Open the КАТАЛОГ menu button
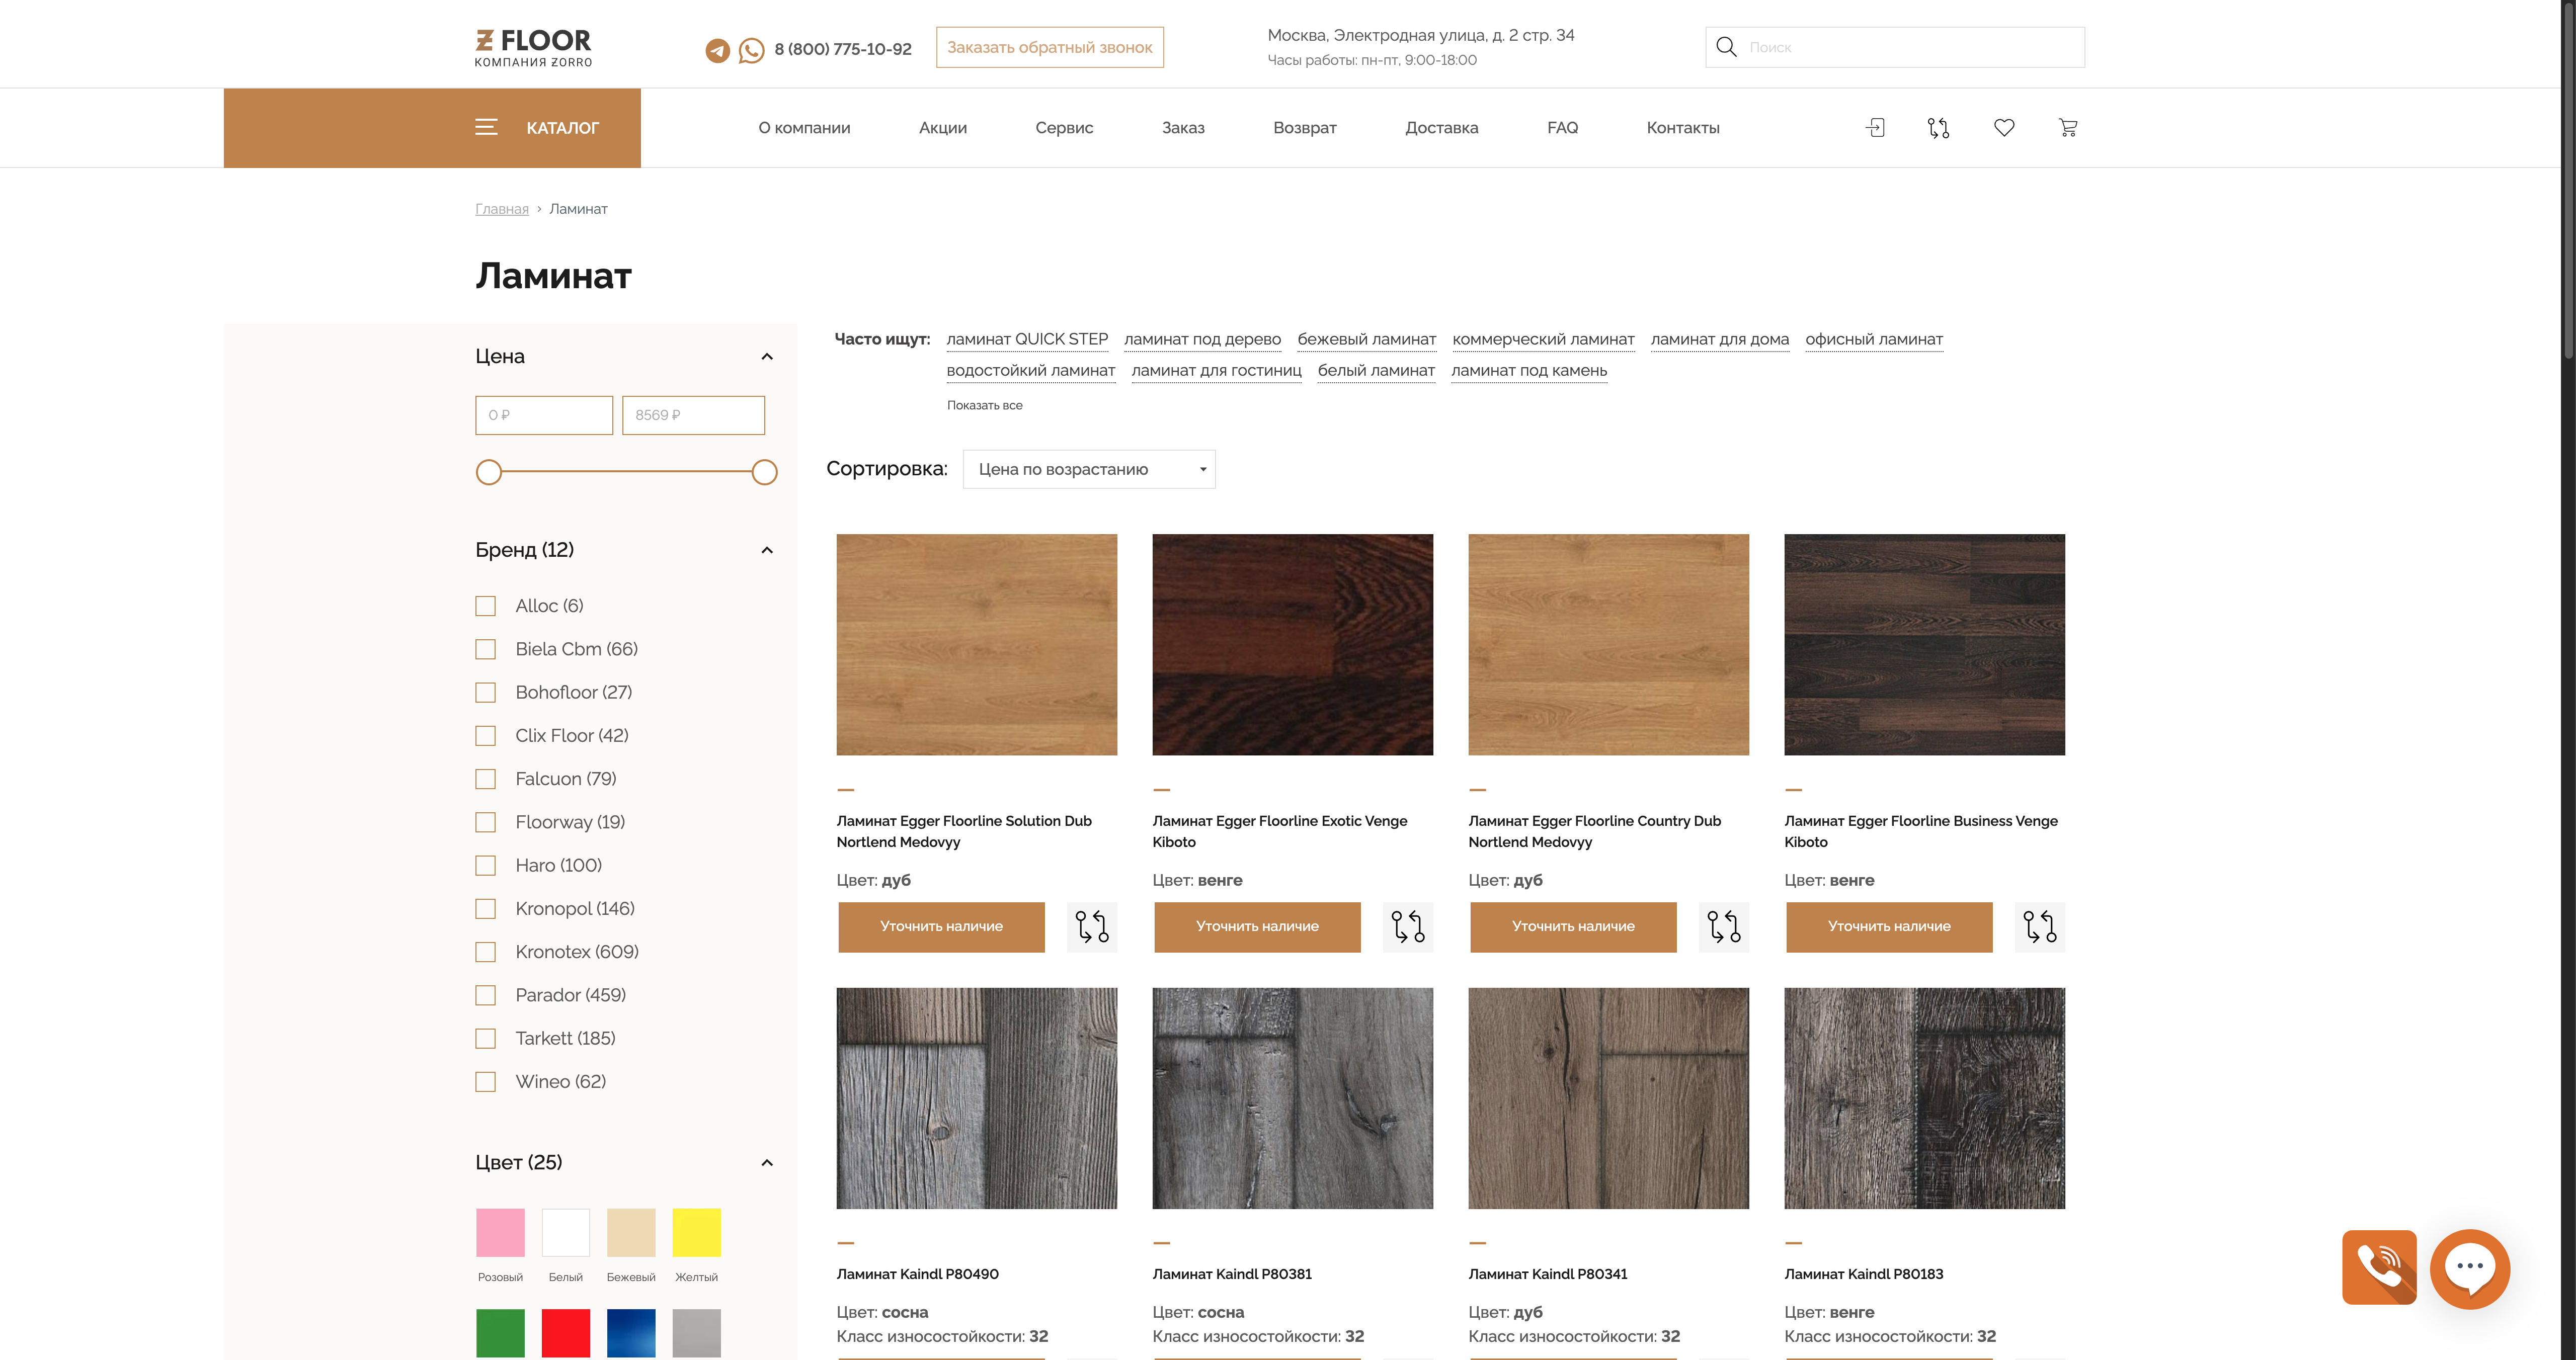The image size is (2576, 1360). click(432, 128)
